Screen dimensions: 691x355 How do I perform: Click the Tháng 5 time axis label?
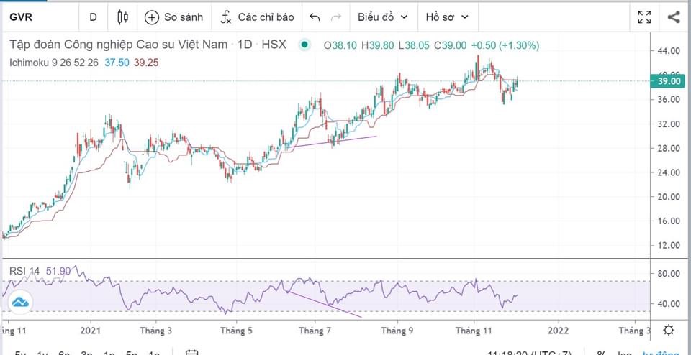click(236, 331)
